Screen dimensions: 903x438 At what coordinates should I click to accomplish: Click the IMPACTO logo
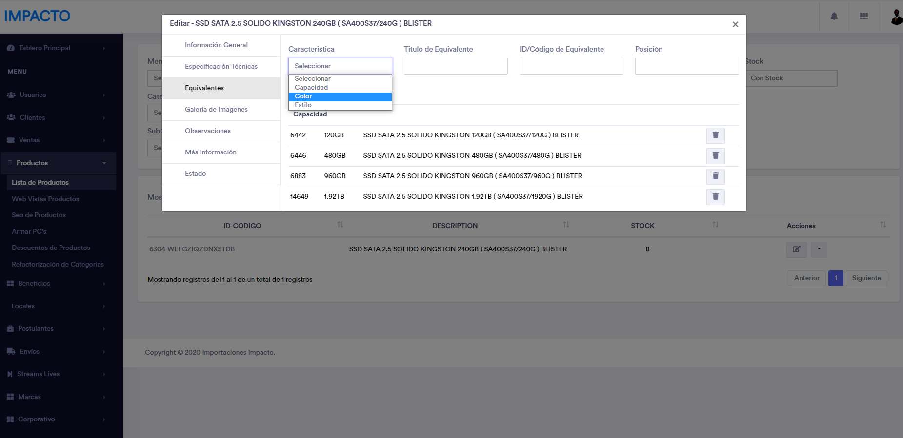coord(37,16)
